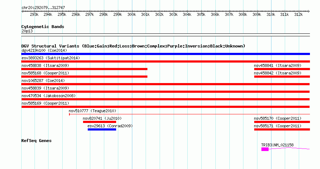This screenshot has width=320, height=169.
Task: Click the red nsv458841 bar
Action: 282,69
